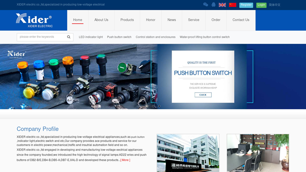Open the Contact Us page
Screen dimensions: 306x172
(241, 20)
